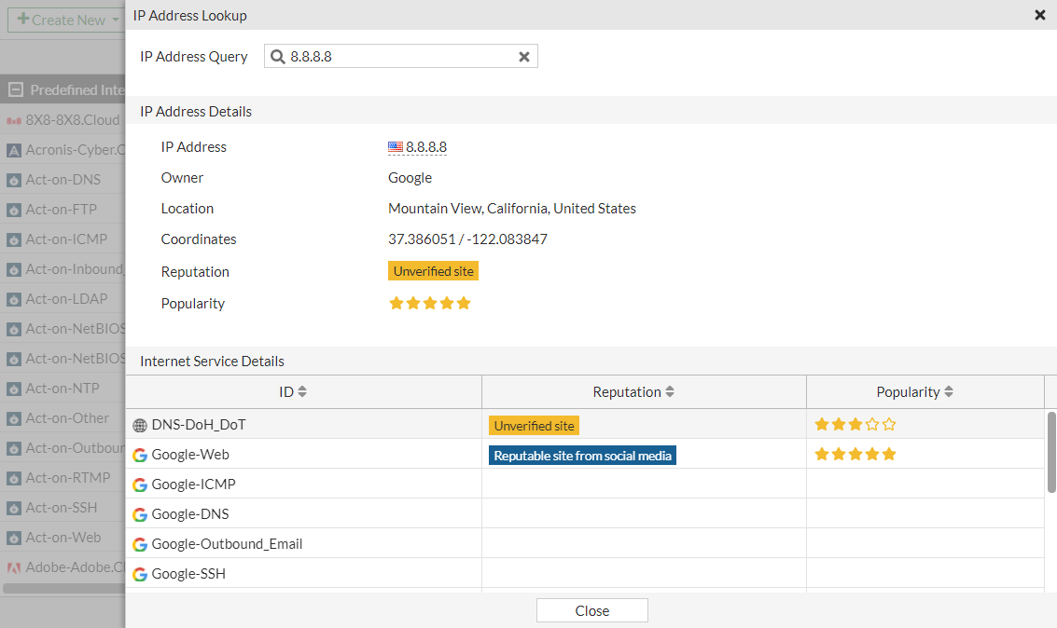Sort table by Popularity column

949,392
